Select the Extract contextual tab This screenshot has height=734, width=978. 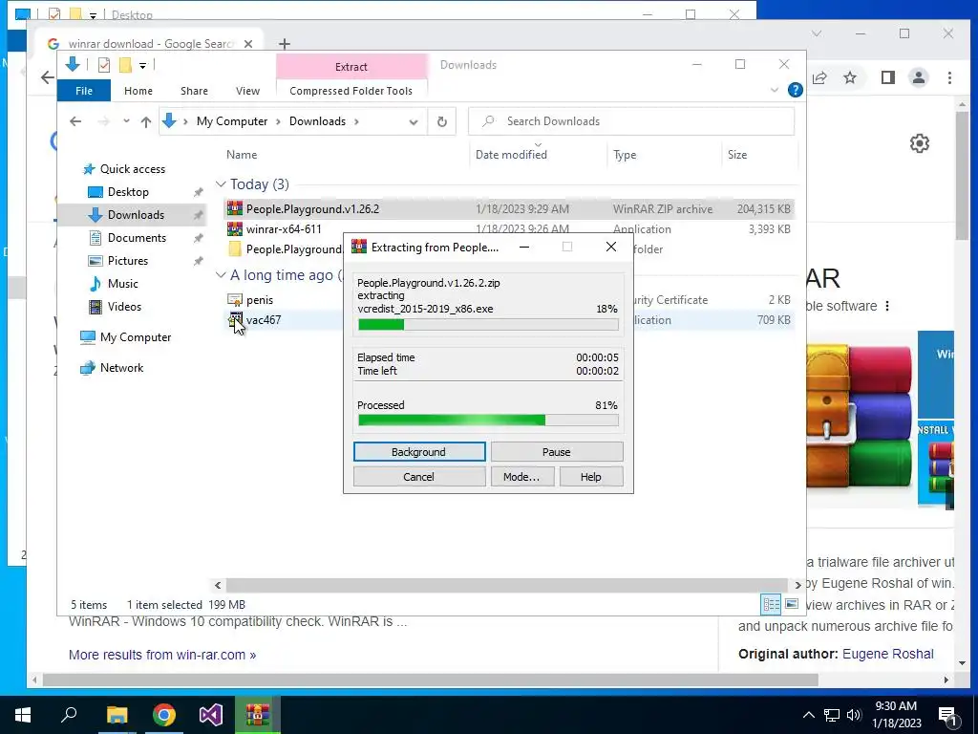pyautogui.click(x=351, y=67)
